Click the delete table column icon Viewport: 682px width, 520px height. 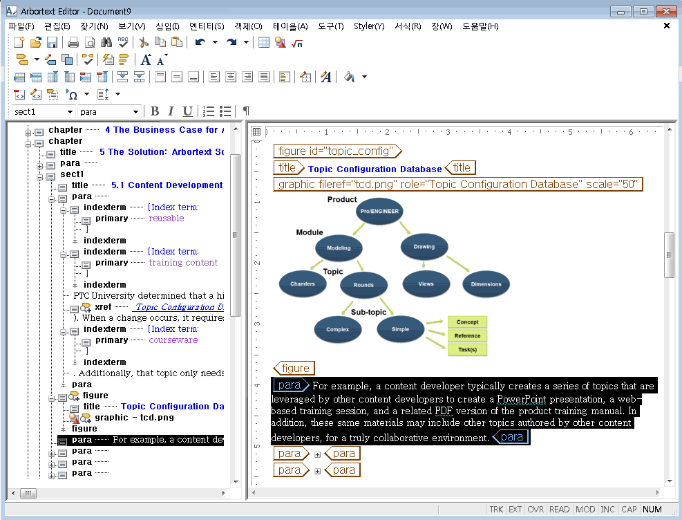102,77
